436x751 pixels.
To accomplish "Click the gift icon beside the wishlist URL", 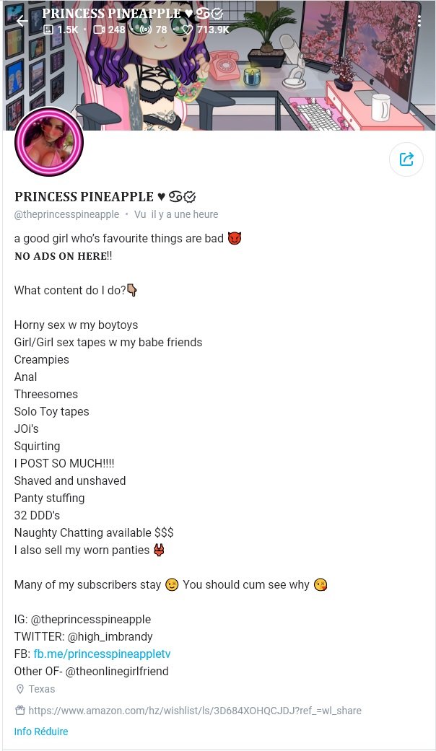I will (x=20, y=711).
